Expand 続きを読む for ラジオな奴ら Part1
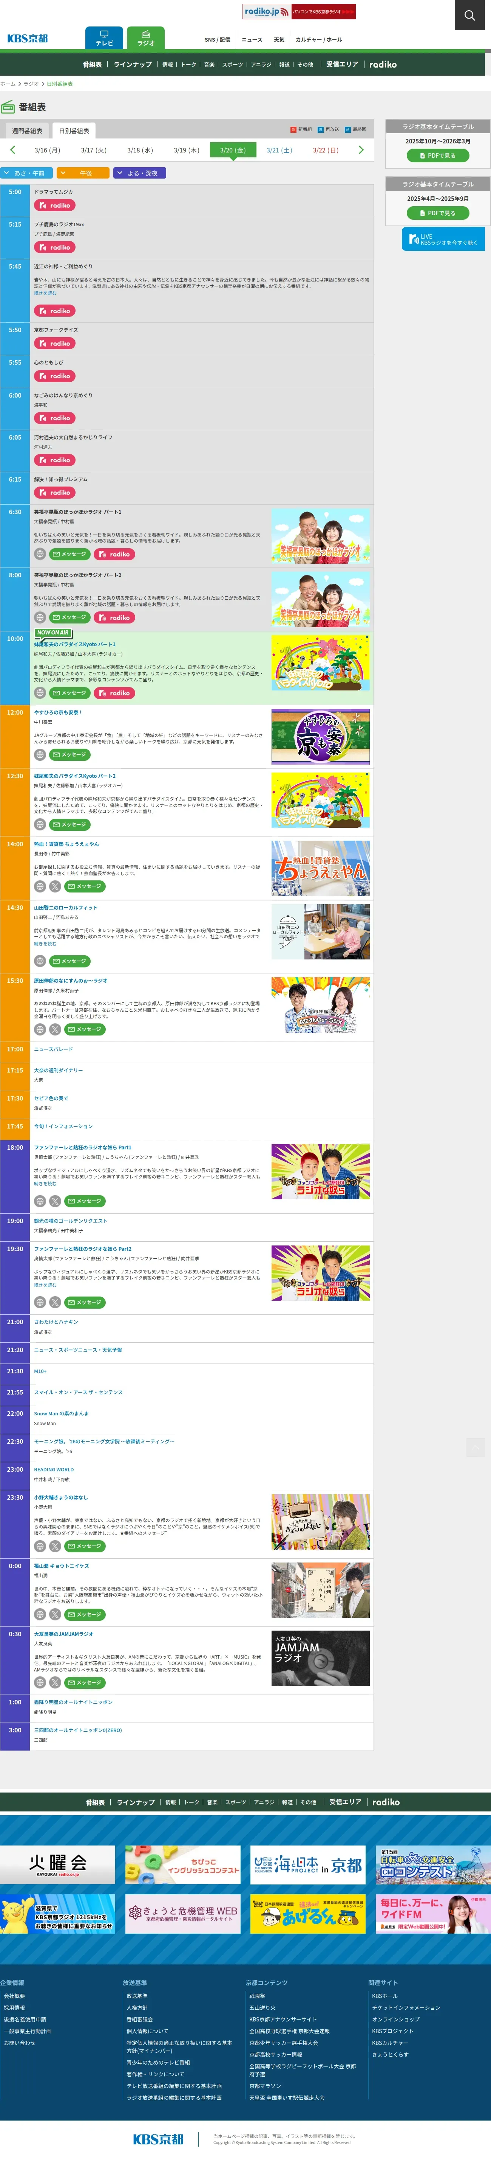 point(45,1184)
